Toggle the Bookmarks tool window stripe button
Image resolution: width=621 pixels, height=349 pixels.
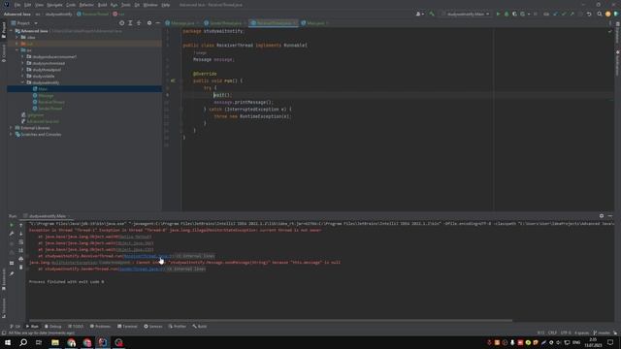4,279
